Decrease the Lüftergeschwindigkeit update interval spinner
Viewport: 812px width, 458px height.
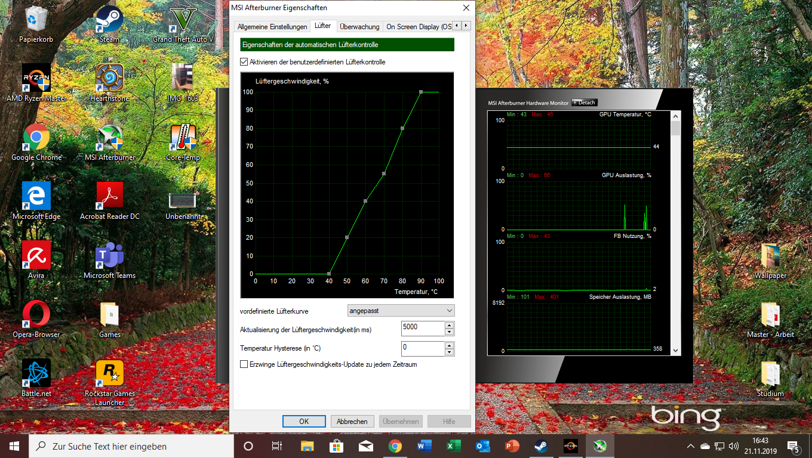tap(449, 332)
